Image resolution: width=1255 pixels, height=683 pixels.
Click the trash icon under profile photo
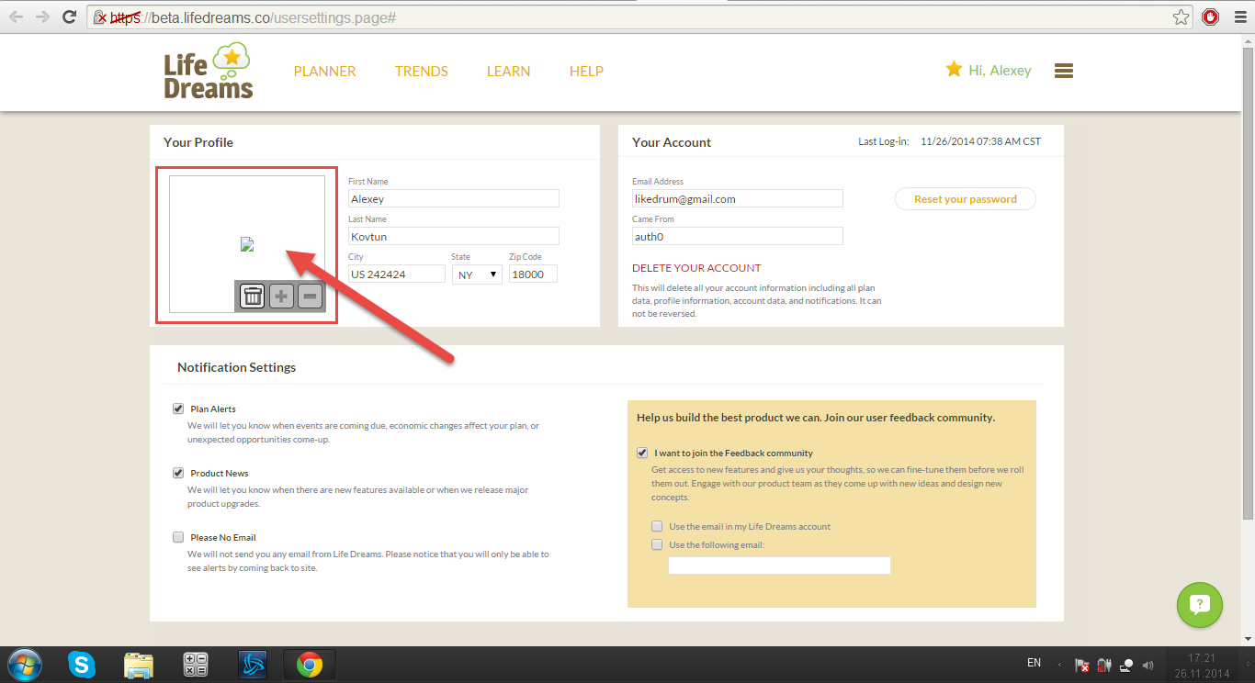252,296
